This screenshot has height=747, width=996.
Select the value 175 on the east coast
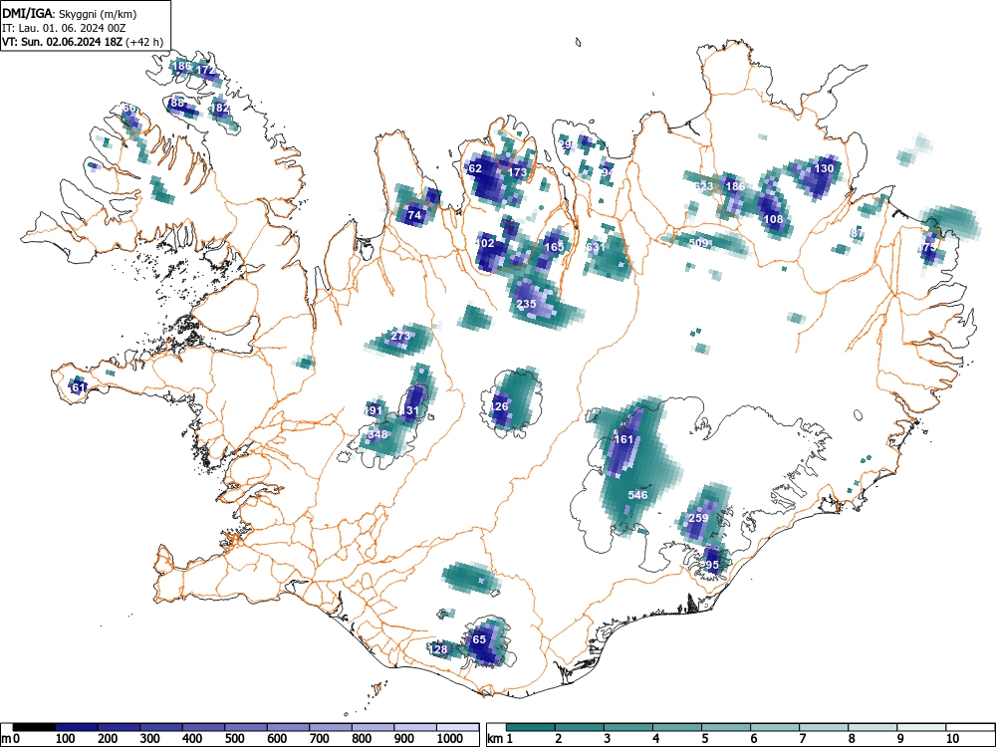(x=928, y=247)
